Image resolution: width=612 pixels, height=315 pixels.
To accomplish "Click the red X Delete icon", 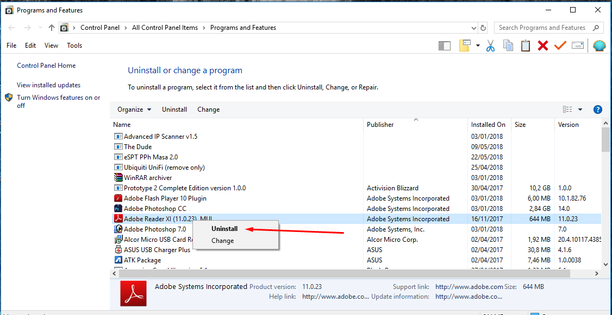I will [542, 46].
